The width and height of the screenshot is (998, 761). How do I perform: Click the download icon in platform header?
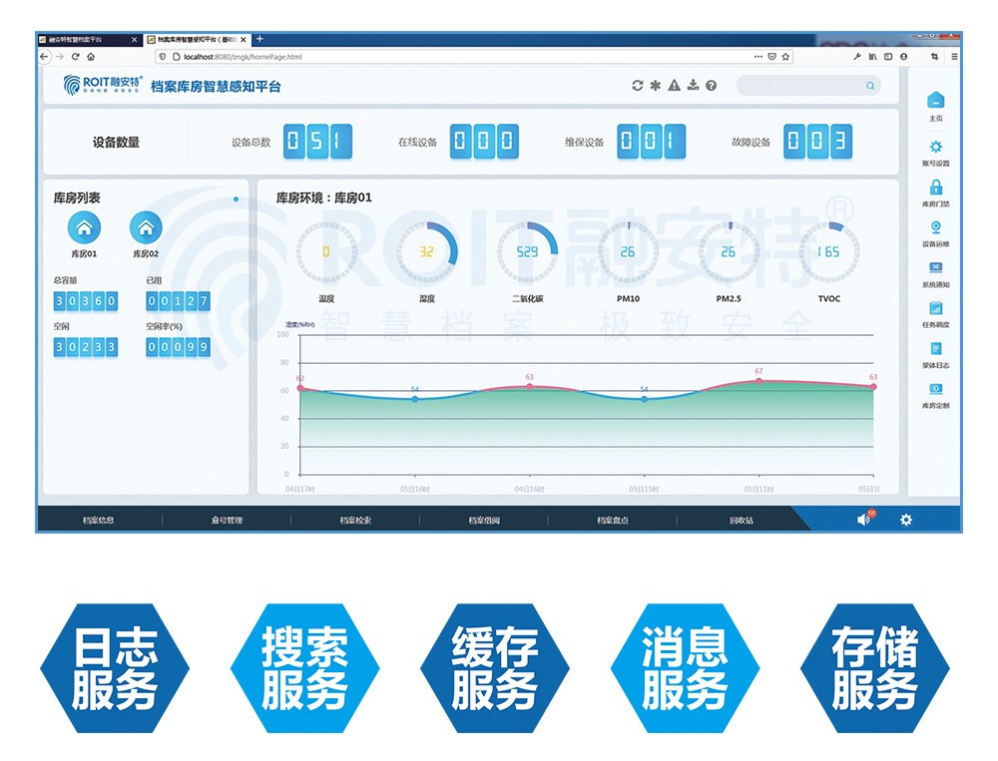coord(693,86)
